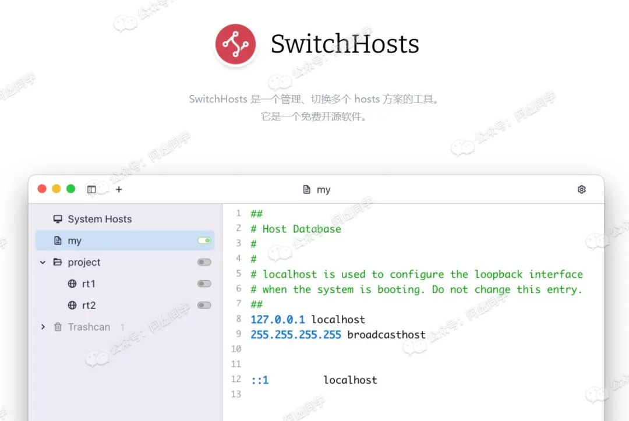
Task: Collapse the project folder chevron
Action: 43,262
